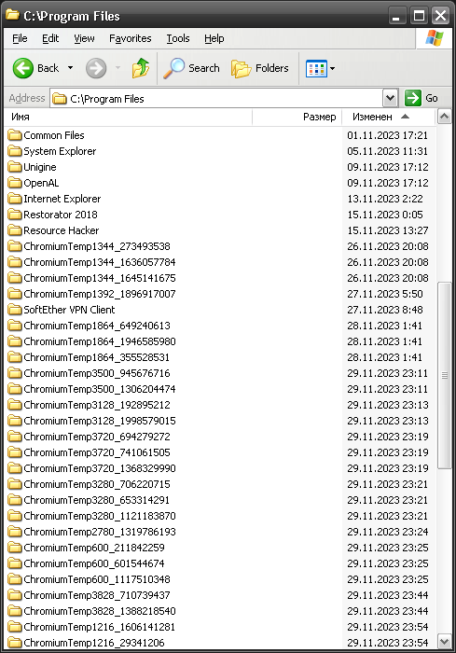Select the System Explorer folder icon
Image resolution: width=456 pixels, height=653 pixels.
point(15,151)
